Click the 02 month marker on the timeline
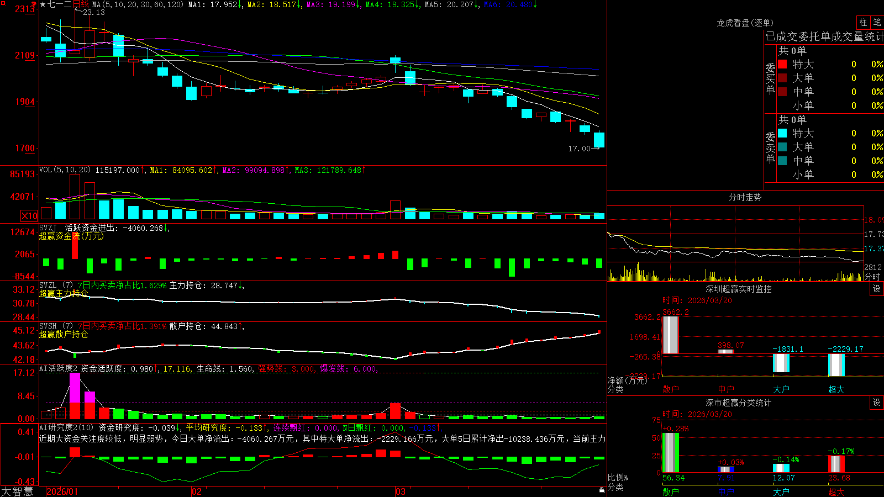The height and width of the screenshot is (497, 884). point(196,491)
